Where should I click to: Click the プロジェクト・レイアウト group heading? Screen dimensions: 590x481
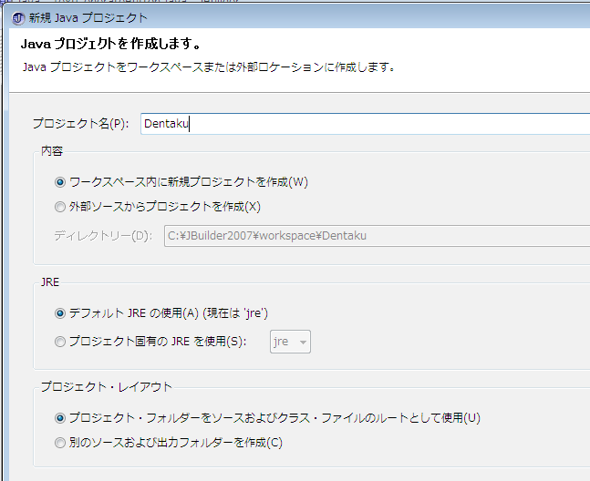(x=106, y=387)
